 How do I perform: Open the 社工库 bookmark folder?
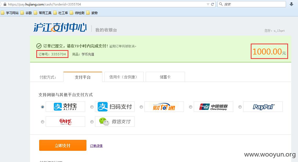tap(61, 13)
